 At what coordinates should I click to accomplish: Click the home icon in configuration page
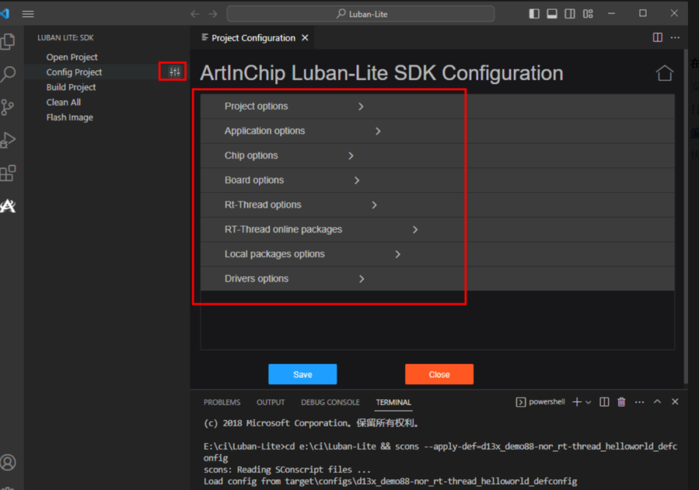(664, 73)
